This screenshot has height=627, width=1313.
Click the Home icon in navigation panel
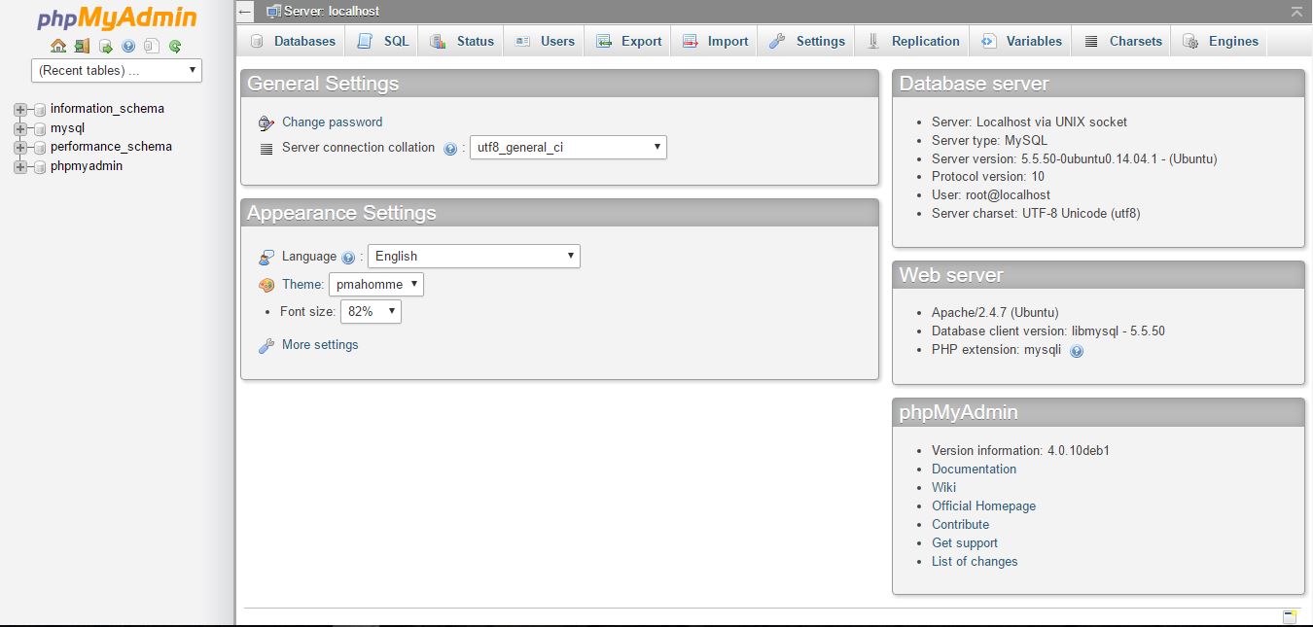[x=58, y=46]
